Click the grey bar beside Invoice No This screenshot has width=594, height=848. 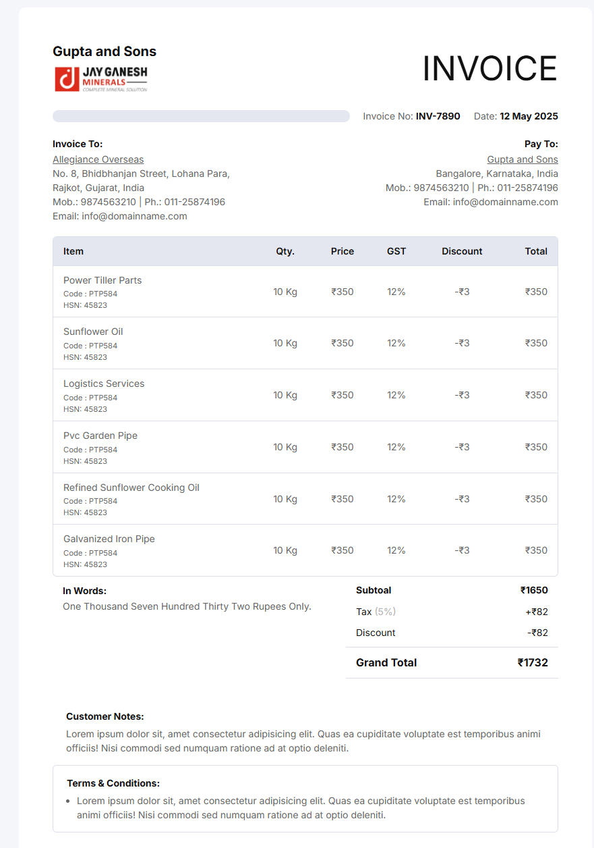(x=201, y=116)
